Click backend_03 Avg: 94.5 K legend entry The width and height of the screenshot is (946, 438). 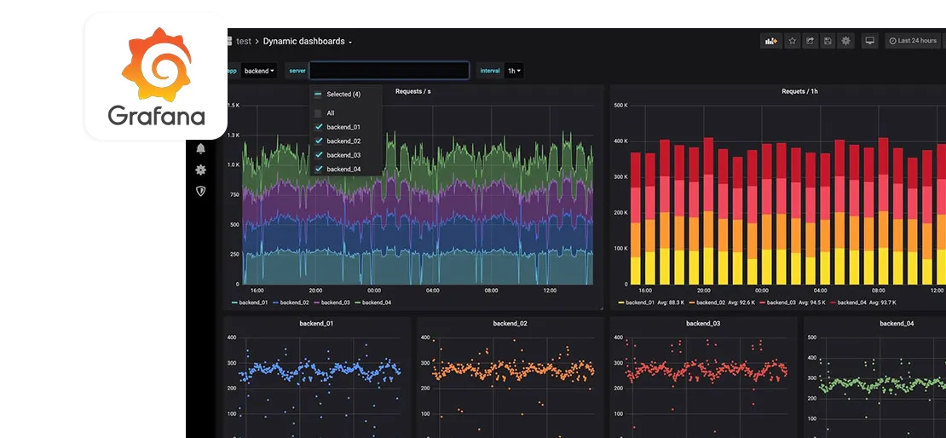793,303
